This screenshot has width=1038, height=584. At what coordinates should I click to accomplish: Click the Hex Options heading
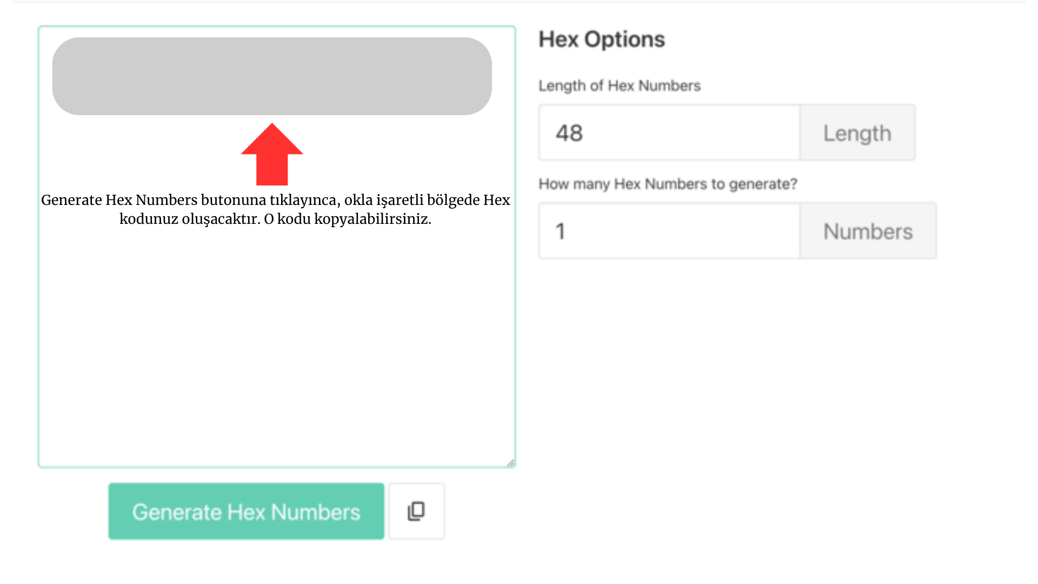602,39
